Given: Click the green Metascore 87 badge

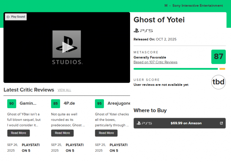Looking at the screenshot, I should pos(218,57).
